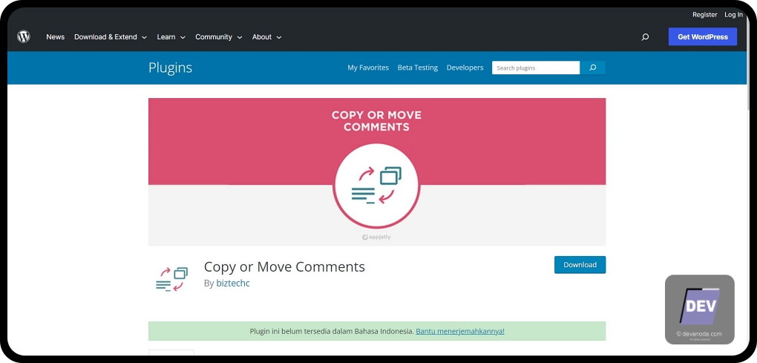Screen dimensions: 757x363
Task: Open the Developers page
Action: coord(465,68)
